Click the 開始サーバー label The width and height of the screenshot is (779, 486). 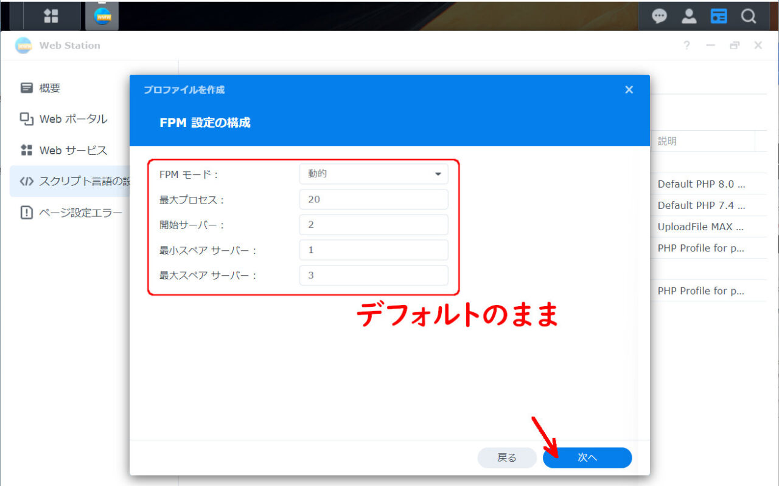click(192, 225)
